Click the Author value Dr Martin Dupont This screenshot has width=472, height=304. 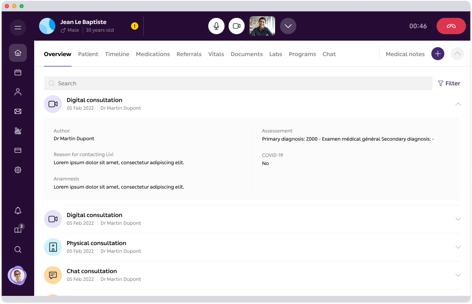pos(74,139)
